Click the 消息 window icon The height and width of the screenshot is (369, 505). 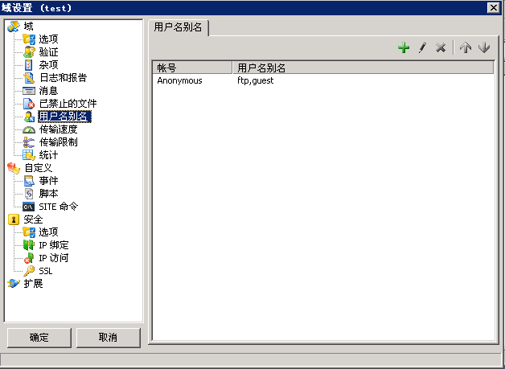tap(29, 91)
